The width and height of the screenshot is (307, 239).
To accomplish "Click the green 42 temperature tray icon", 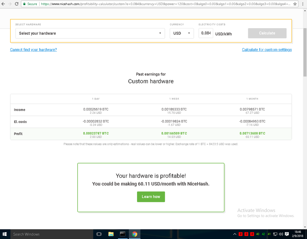I will (263, 234).
